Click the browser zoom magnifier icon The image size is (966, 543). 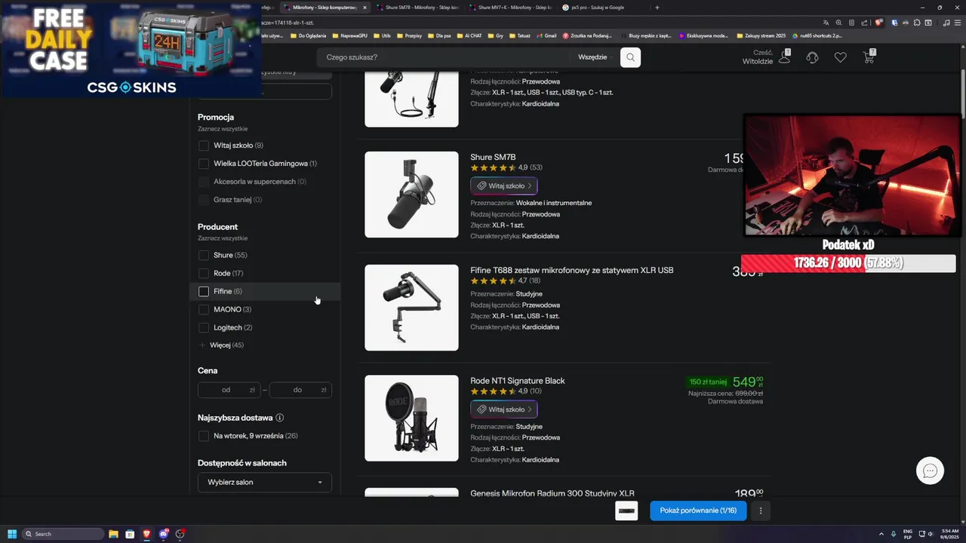coord(838,23)
